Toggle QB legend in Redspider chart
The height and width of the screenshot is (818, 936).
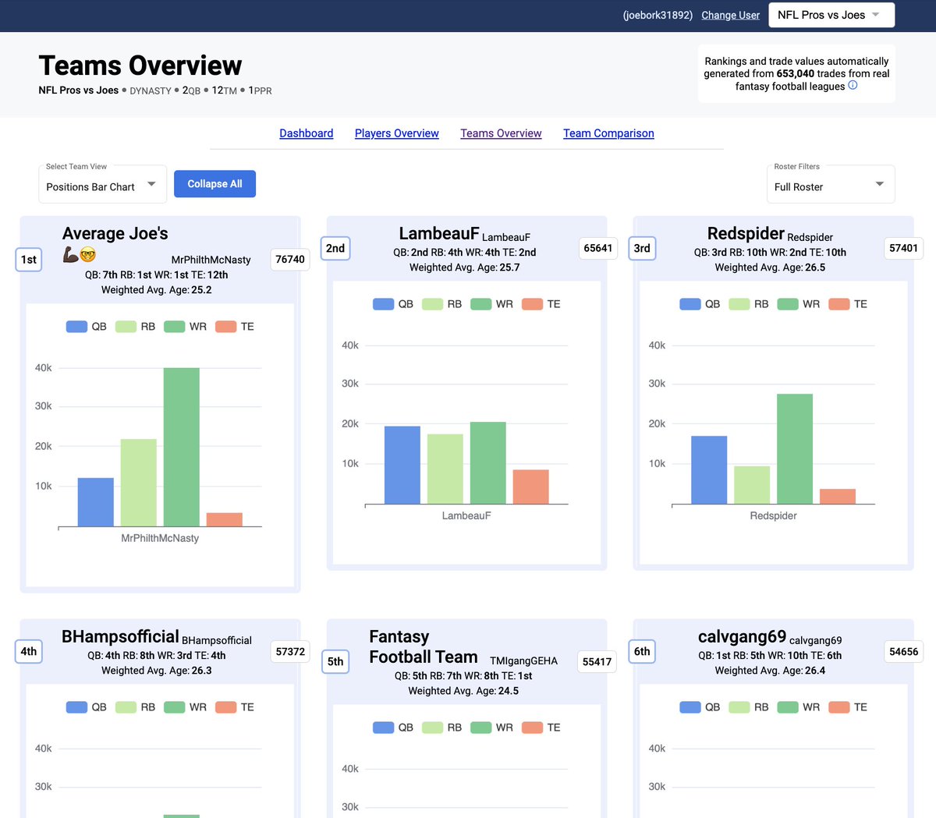pyautogui.click(x=700, y=304)
